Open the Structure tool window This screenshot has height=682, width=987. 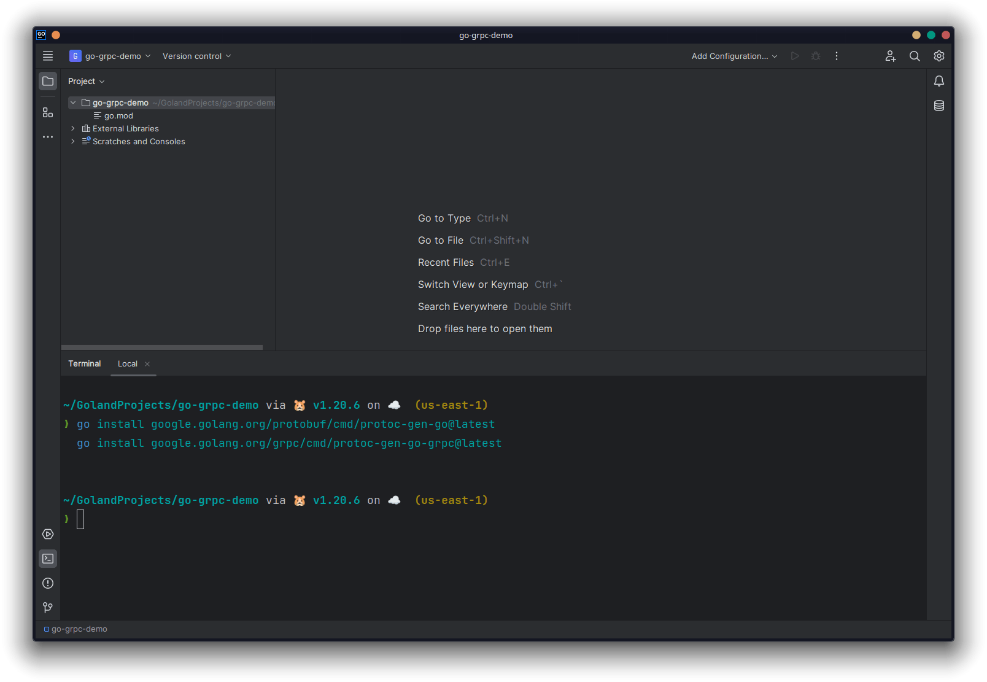[48, 112]
